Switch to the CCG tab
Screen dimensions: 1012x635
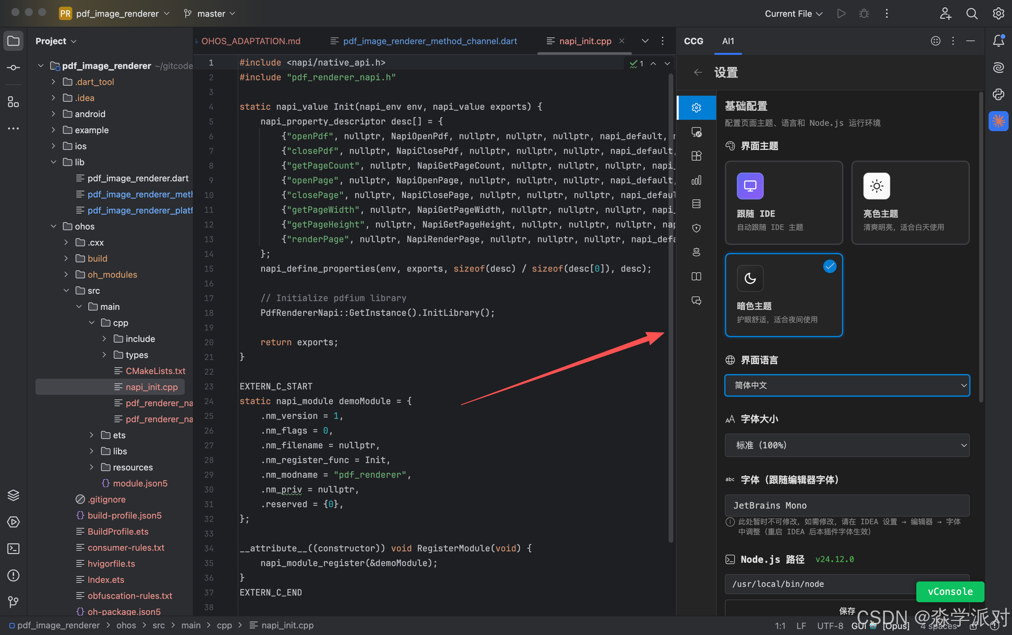693,41
